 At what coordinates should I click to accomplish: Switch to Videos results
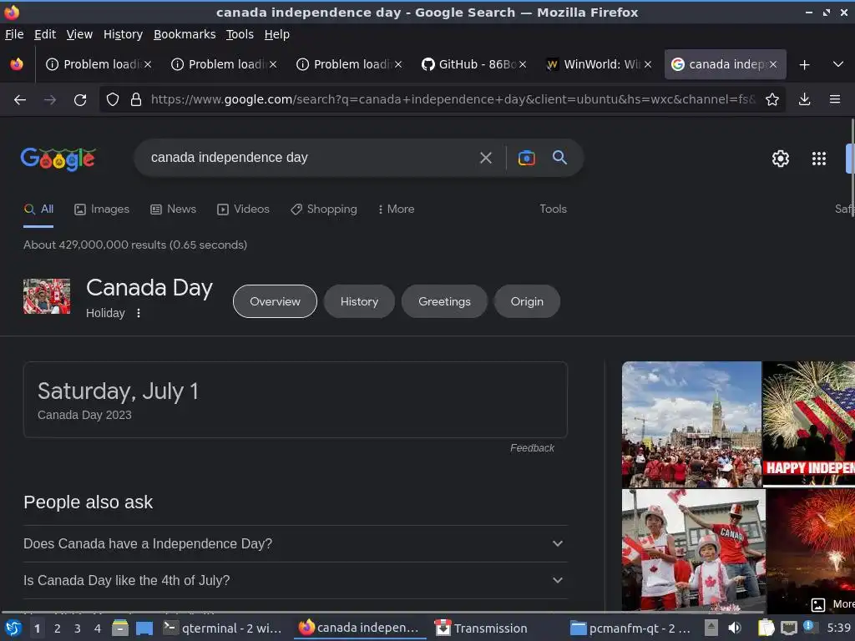coord(243,209)
